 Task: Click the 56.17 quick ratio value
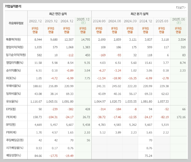tap(133, 94)
